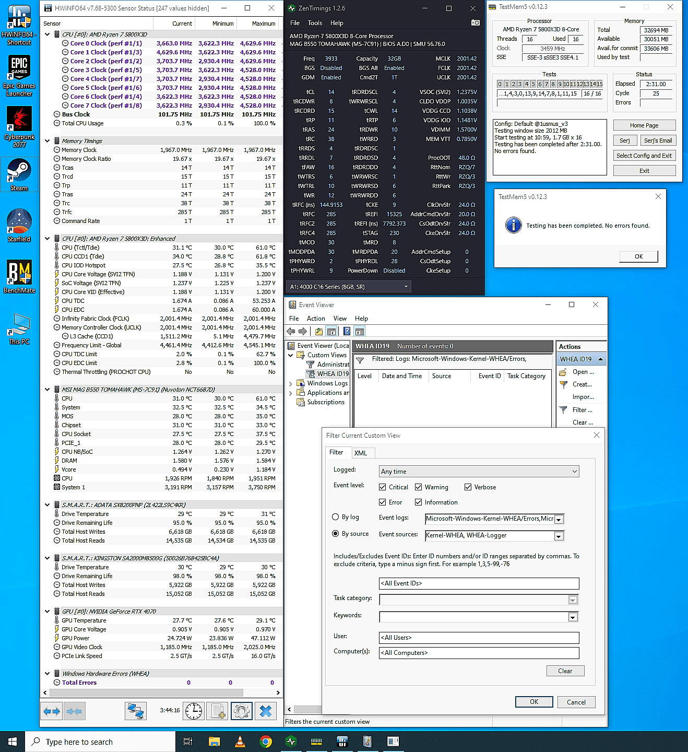The width and height of the screenshot is (688, 752).
Task: Open ZenTimings File menu
Action: pos(295,23)
